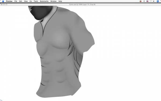Open the Preview application menu
The image size is (161, 101).
click(x=9, y=1)
